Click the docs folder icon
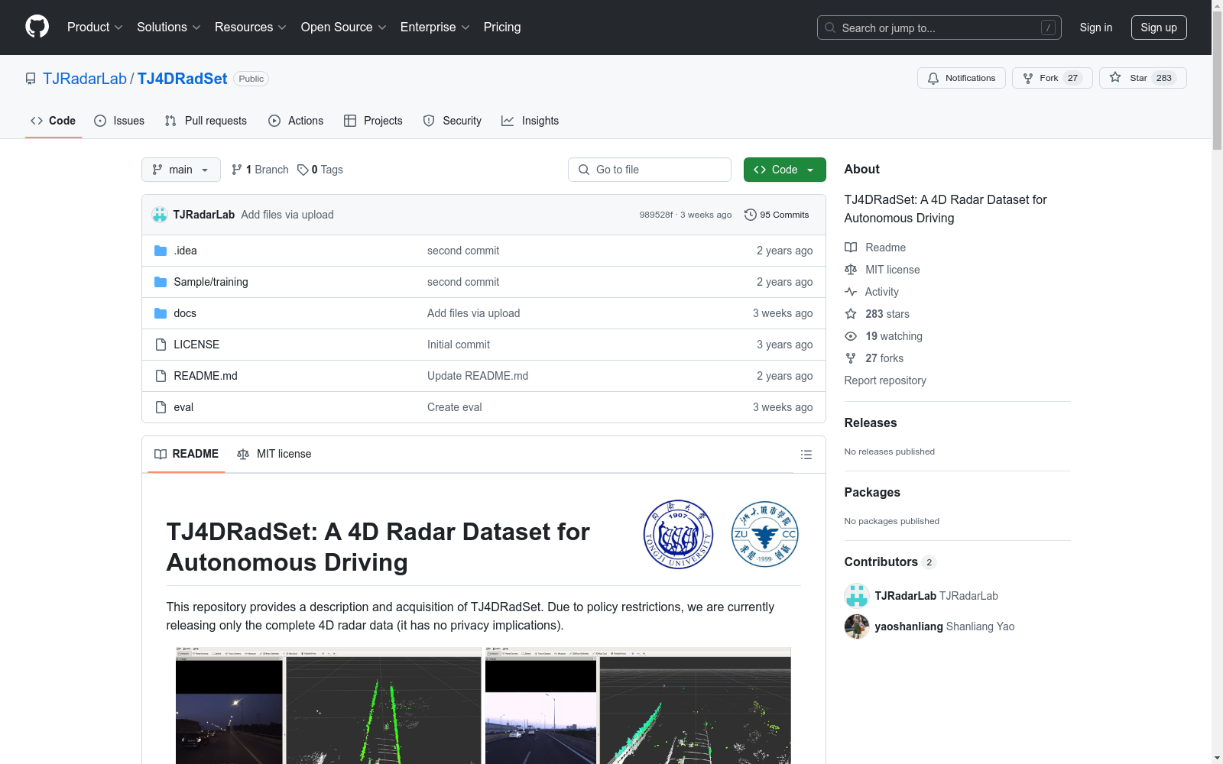This screenshot has height=764, width=1223. click(x=161, y=313)
